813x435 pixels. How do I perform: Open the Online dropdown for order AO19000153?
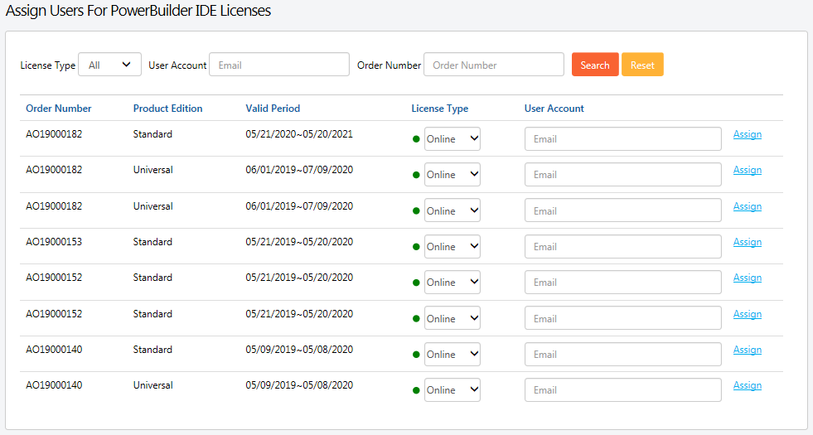(452, 247)
